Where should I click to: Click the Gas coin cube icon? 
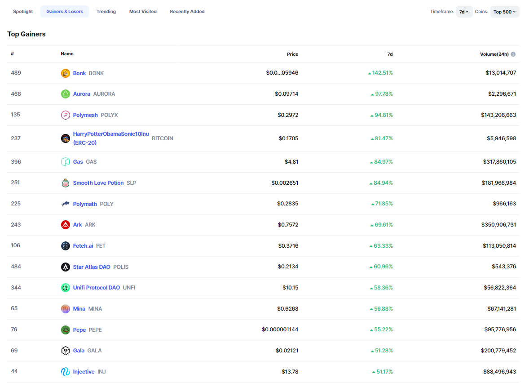click(x=66, y=162)
